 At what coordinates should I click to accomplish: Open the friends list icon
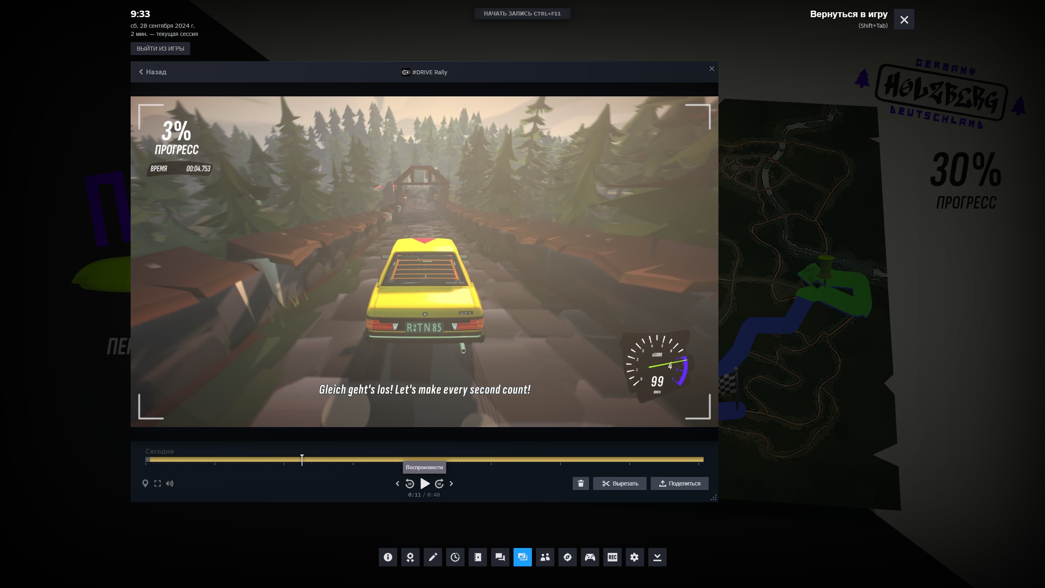pyautogui.click(x=545, y=557)
